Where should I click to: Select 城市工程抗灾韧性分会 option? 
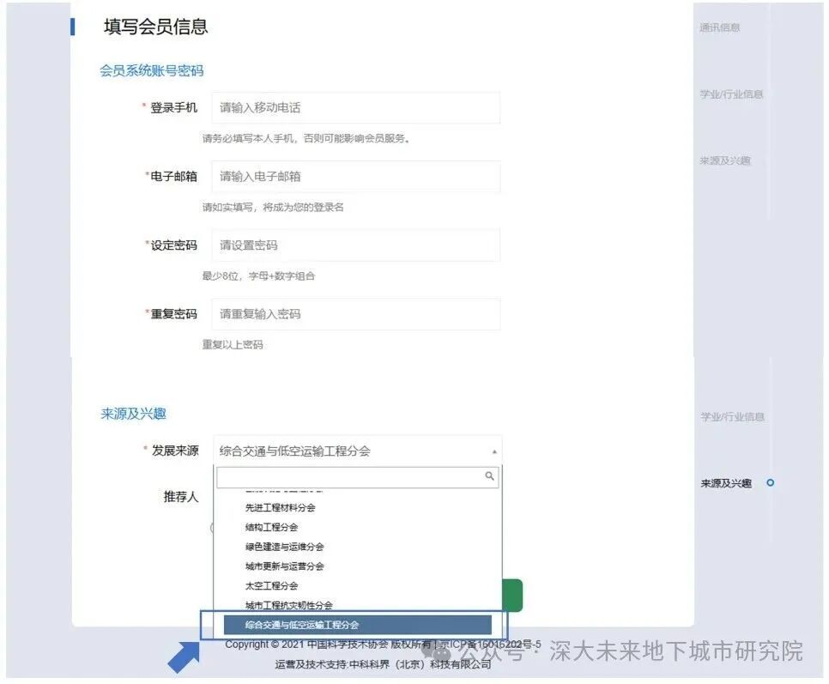pyautogui.click(x=288, y=605)
